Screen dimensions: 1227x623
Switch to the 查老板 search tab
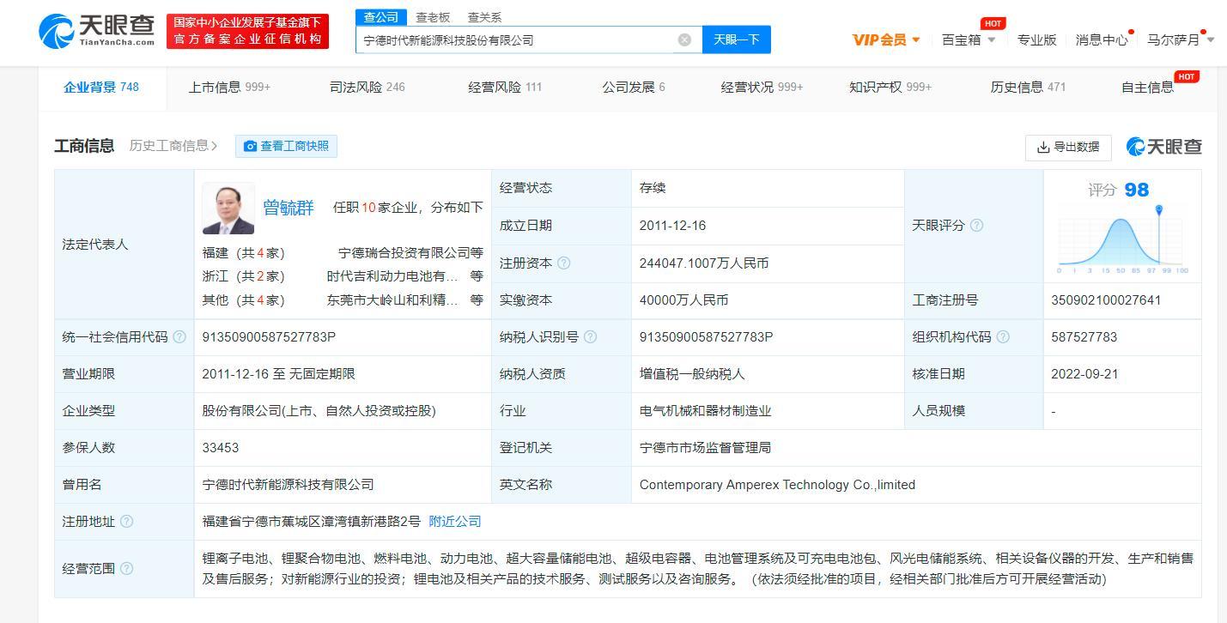tap(433, 17)
